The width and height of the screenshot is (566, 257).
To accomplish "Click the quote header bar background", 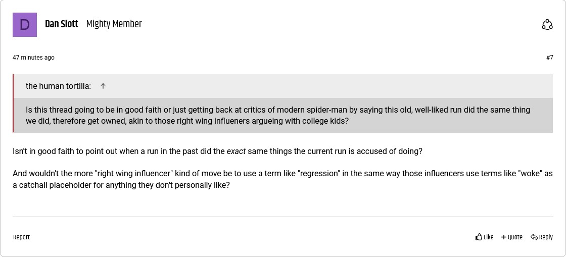I will coord(328,86).
